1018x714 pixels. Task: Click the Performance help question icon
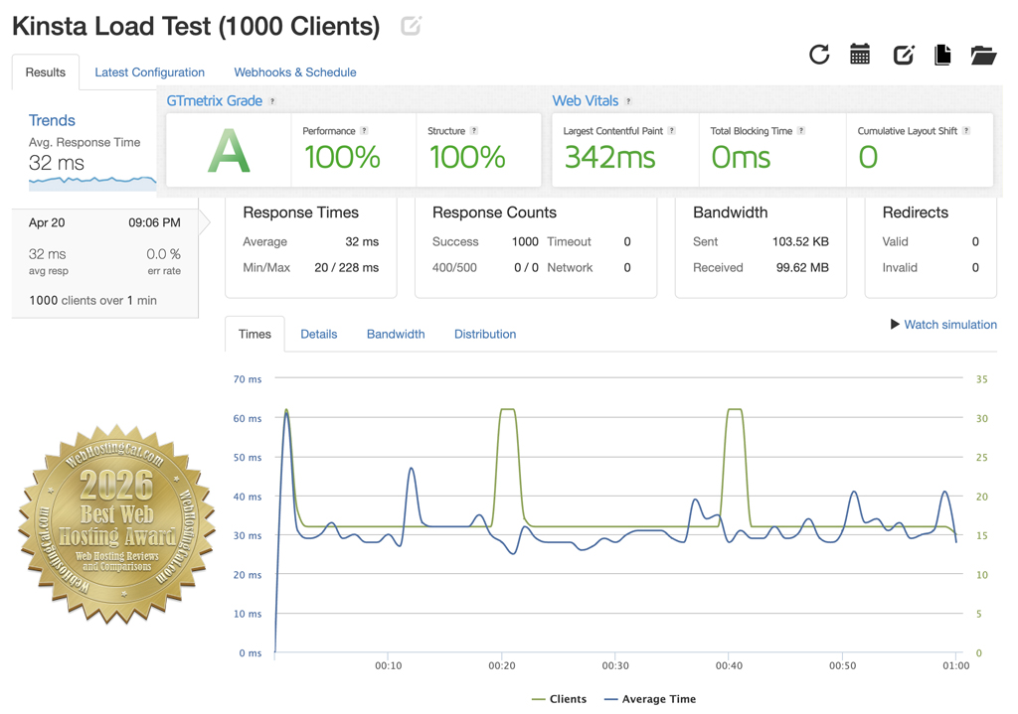[364, 130]
